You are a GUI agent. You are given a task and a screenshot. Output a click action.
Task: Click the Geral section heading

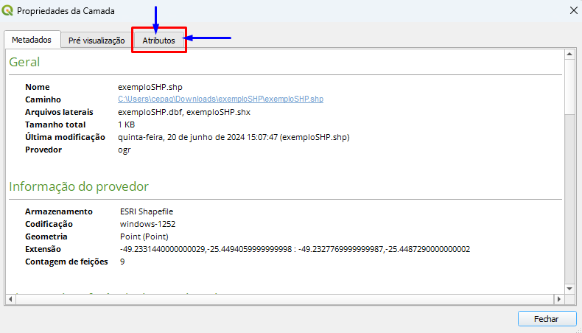point(24,62)
